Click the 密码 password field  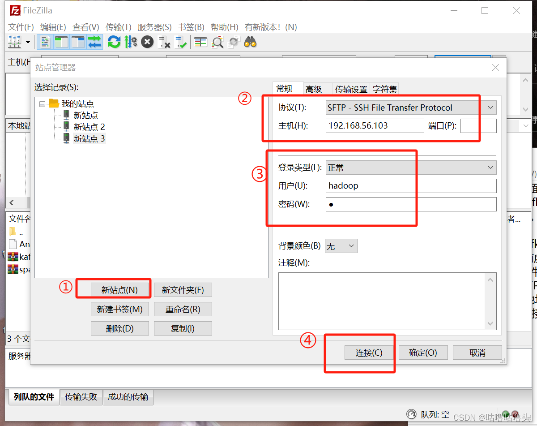[x=411, y=204]
